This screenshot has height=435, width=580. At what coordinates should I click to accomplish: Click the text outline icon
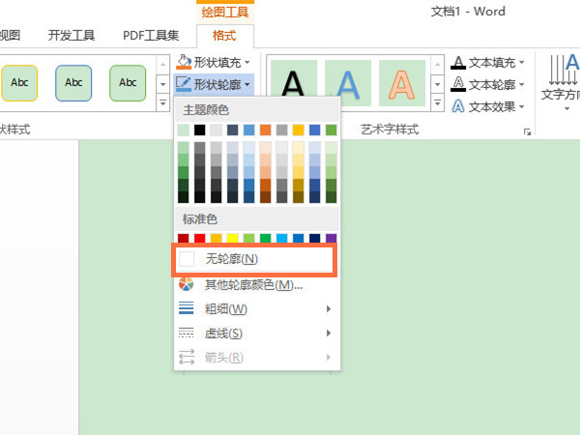459,84
